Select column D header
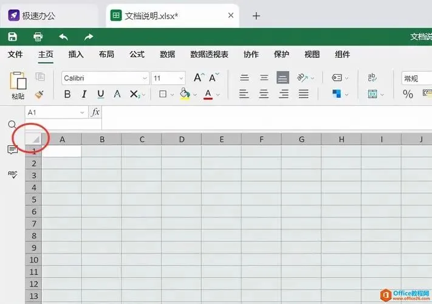 pos(182,139)
